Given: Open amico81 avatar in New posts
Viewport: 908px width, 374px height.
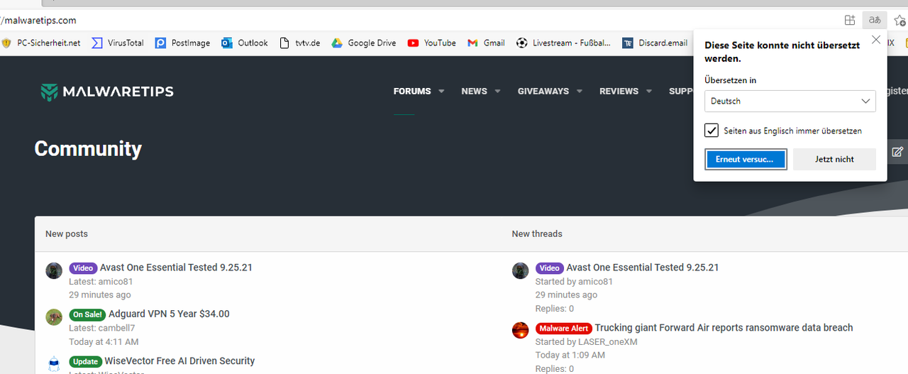Looking at the screenshot, I should coord(54,270).
